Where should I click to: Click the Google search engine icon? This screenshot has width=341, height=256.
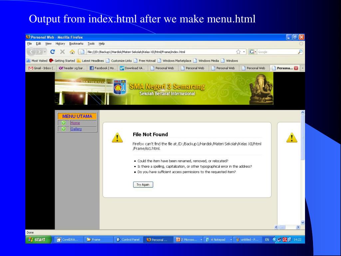[252, 52]
